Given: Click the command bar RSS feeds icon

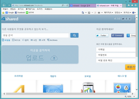Looking at the screenshot, I should pyautogui.click(x=89, y=13).
